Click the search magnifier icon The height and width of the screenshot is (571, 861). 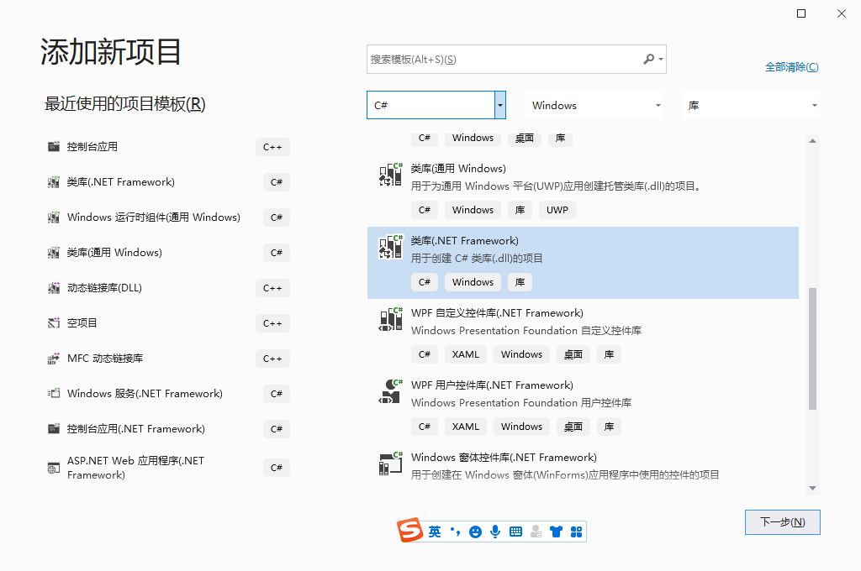648,59
